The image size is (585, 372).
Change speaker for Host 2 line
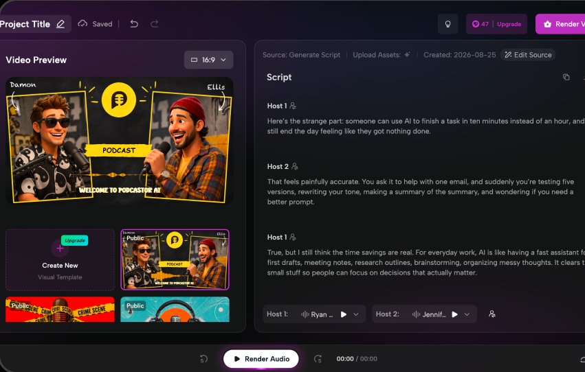(295, 166)
